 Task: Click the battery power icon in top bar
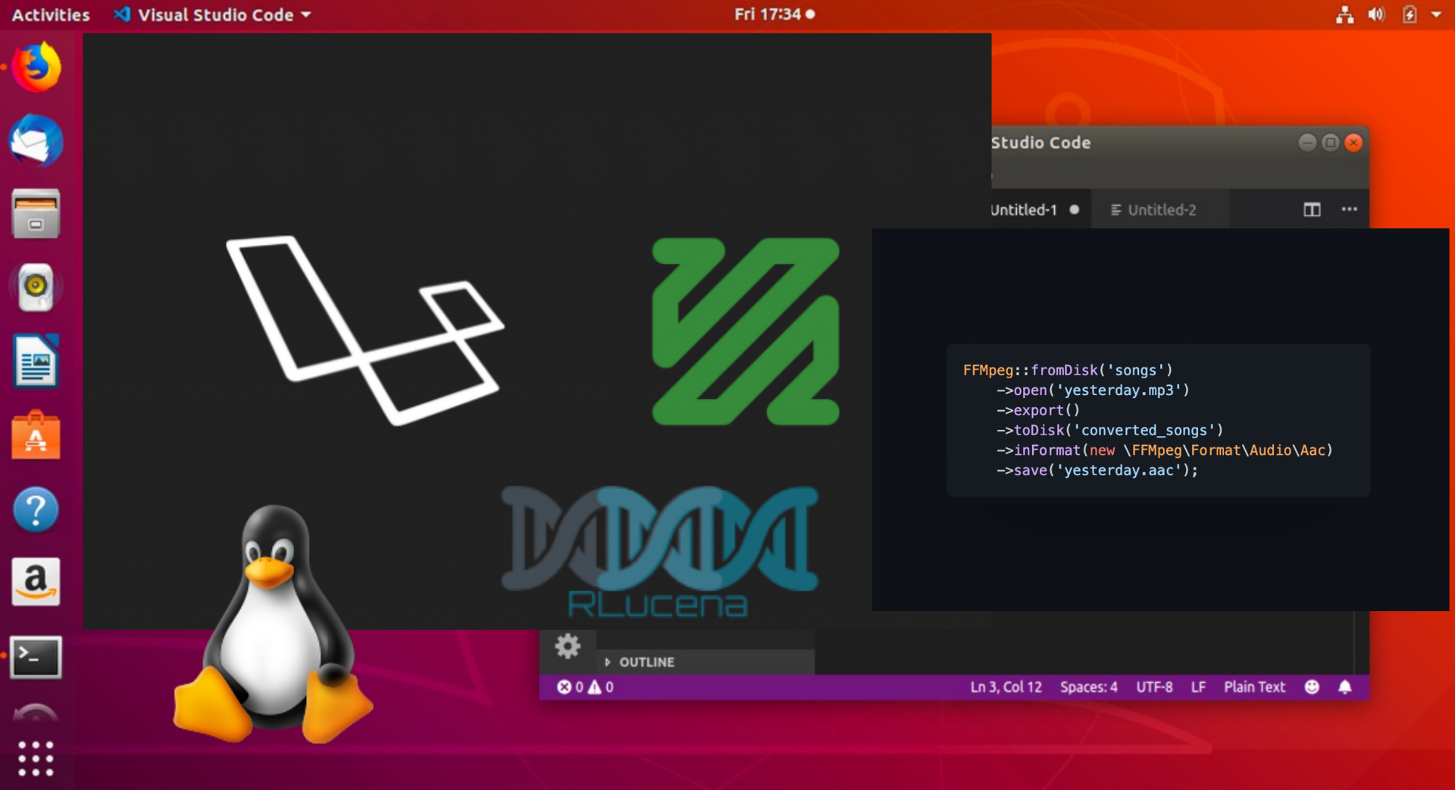point(1410,14)
